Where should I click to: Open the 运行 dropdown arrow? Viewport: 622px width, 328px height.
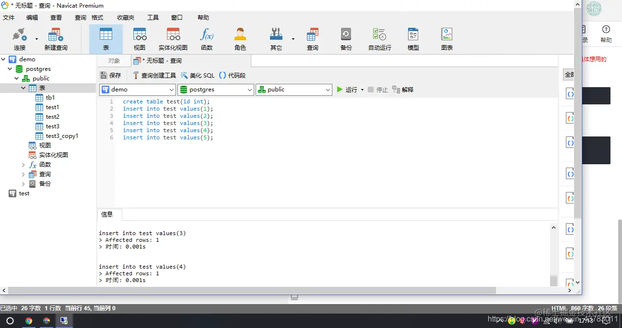(362, 90)
